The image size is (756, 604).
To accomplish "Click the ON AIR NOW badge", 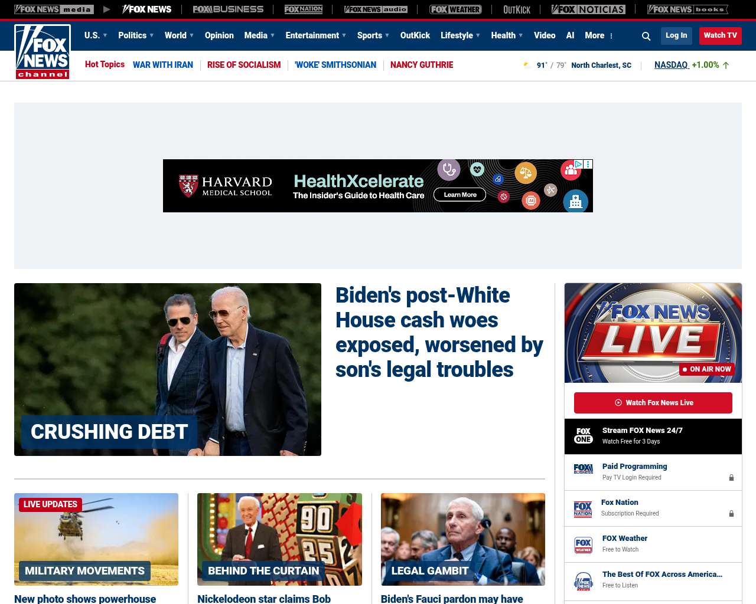I will (x=707, y=369).
